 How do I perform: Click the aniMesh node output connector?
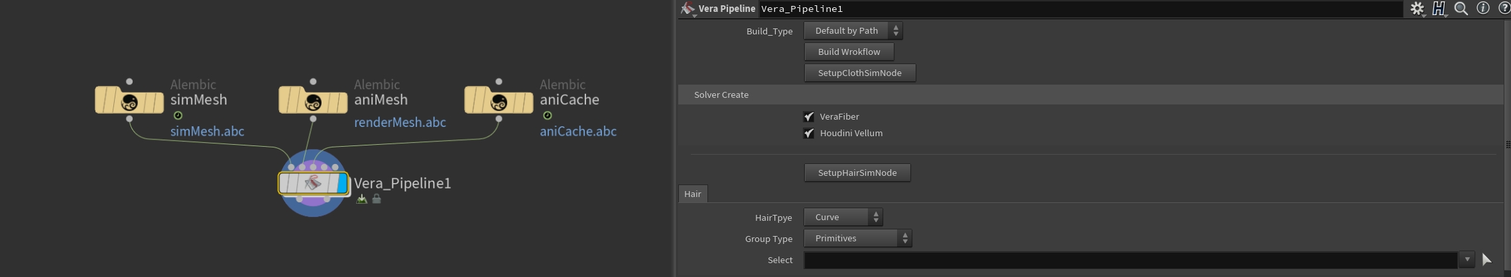(313, 119)
